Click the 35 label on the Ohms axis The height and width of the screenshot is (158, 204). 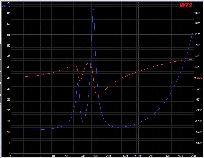tap(9, 78)
